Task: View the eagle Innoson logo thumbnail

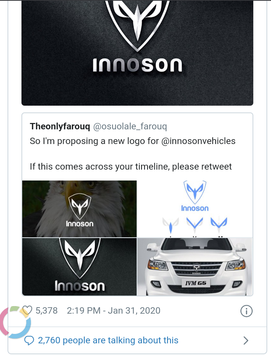Action: click(79, 209)
